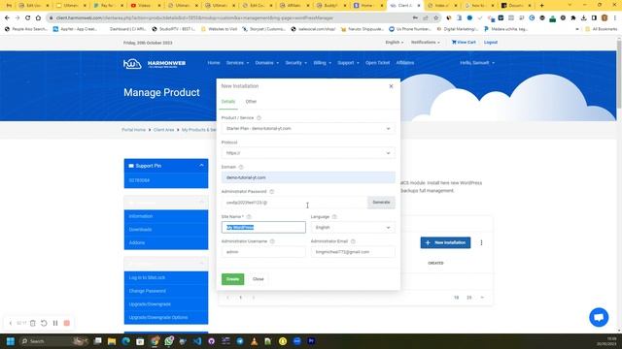
Task: Click the New Installation button behind dialog
Action: coord(445,242)
